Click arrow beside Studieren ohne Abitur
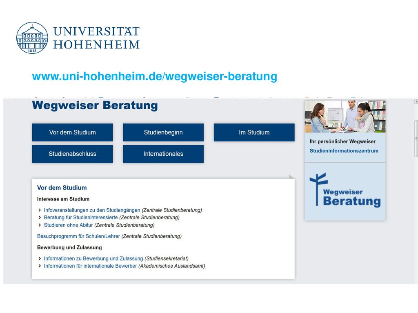The height and width of the screenshot is (313, 418). click(x=40, y=225)
